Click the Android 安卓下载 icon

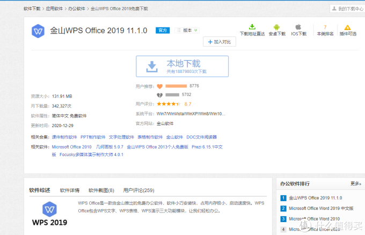click(277, 27)
